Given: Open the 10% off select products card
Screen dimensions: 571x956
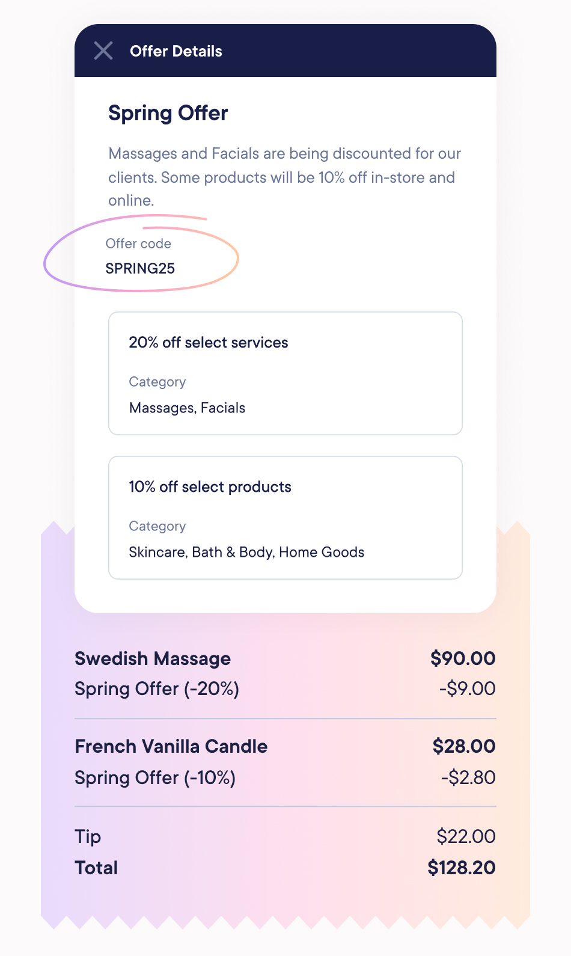Looking at the screenshot, I should click(285, 517).
